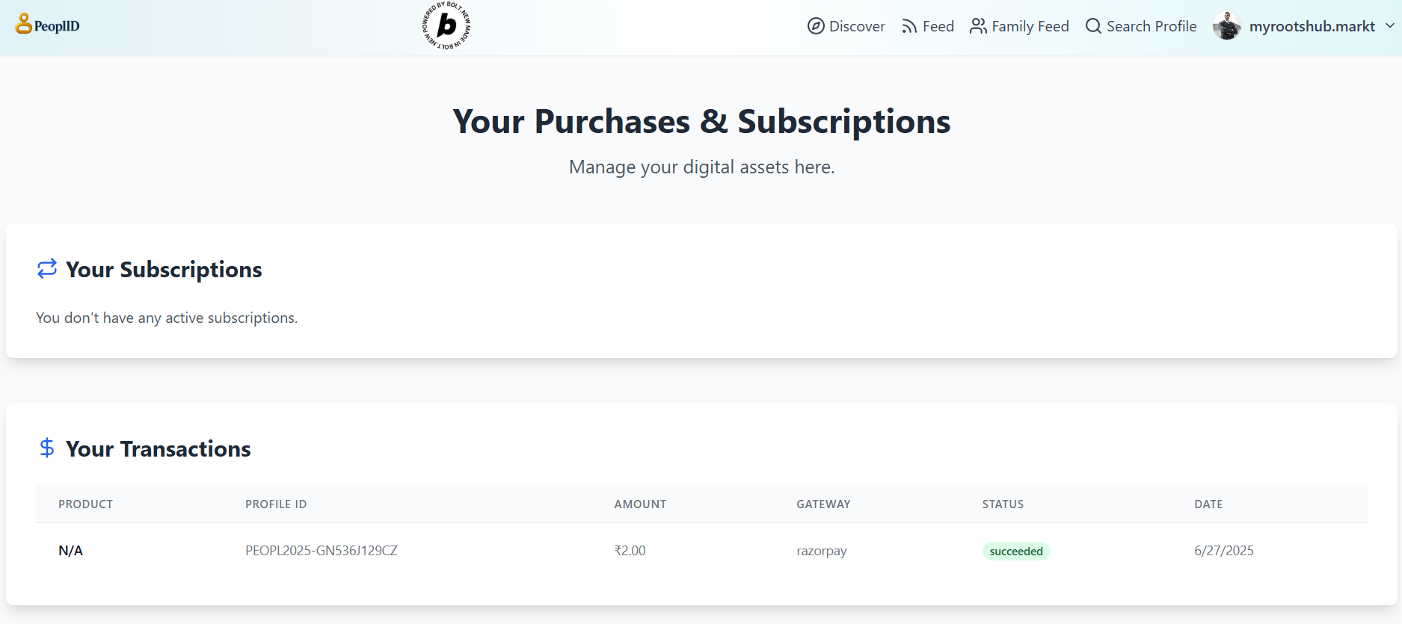Viewport: 1402px width, 624px height.
Task: Click the Family Feed people icon
Action: 978,26
